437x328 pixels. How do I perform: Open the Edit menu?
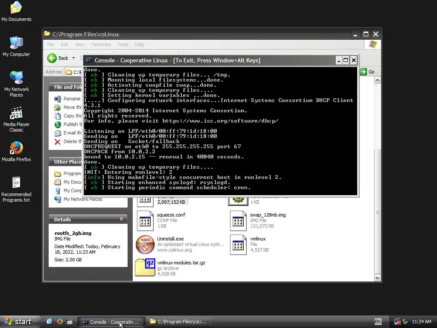64,44
